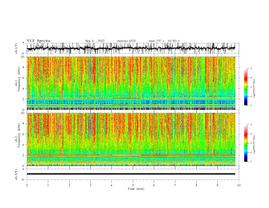Click the "ch.1(V)" waveform axis label

click(16, 48)
